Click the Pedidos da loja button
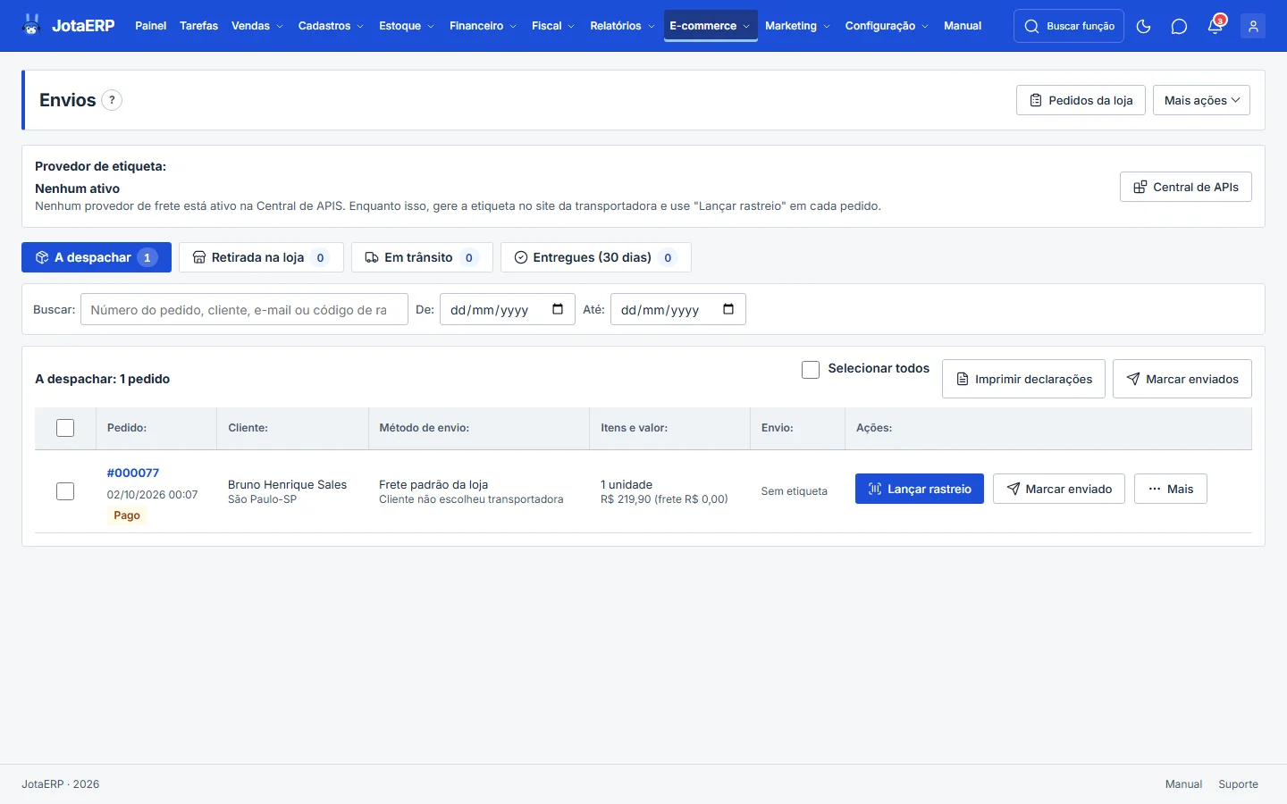This screenshot has width=1287, height=804. pyautogui.click(x=1081, y=100)
